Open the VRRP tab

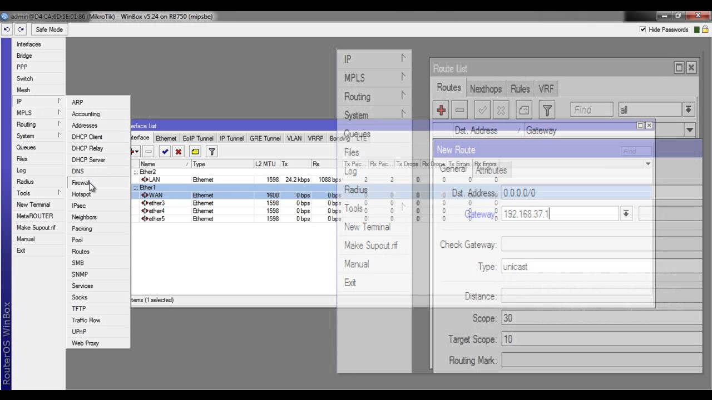315,138
